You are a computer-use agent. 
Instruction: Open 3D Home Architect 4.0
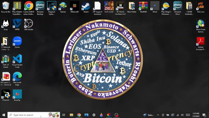pyautogui.click(x=120, y=8)
